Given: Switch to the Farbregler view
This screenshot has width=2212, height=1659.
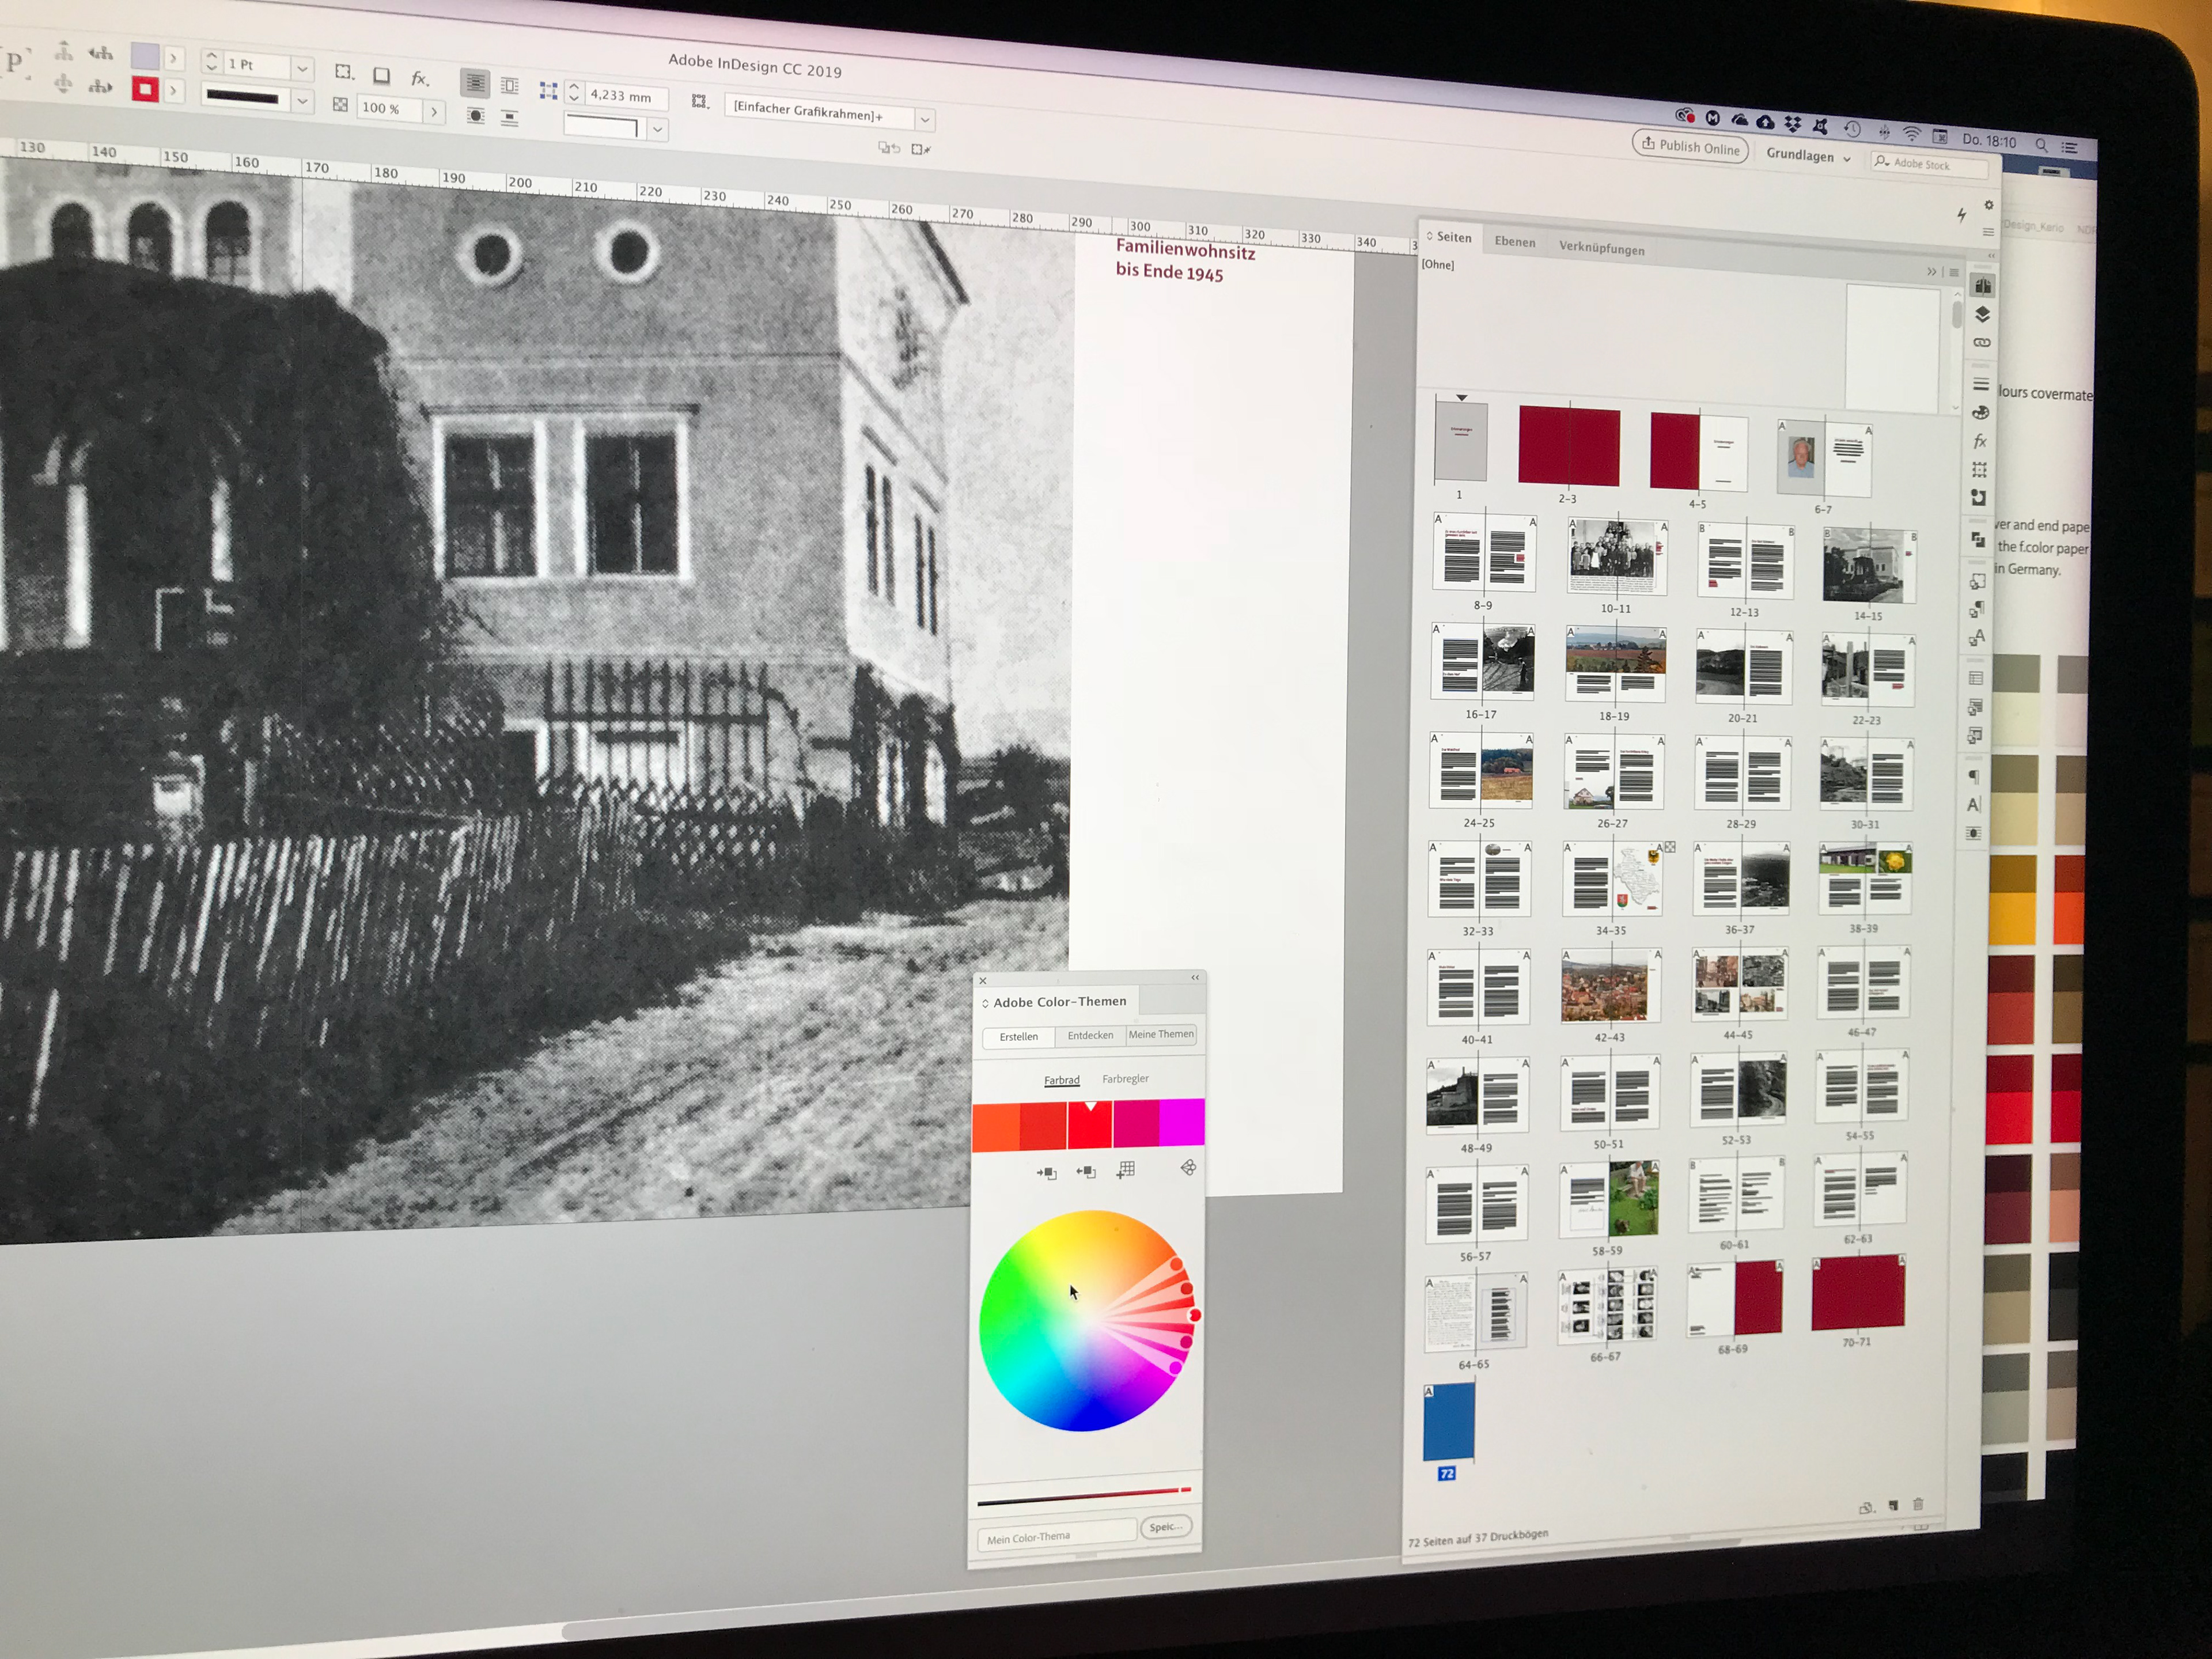Looking at the screenshot, I should pyautogui.click(x=1125, y=1078).
